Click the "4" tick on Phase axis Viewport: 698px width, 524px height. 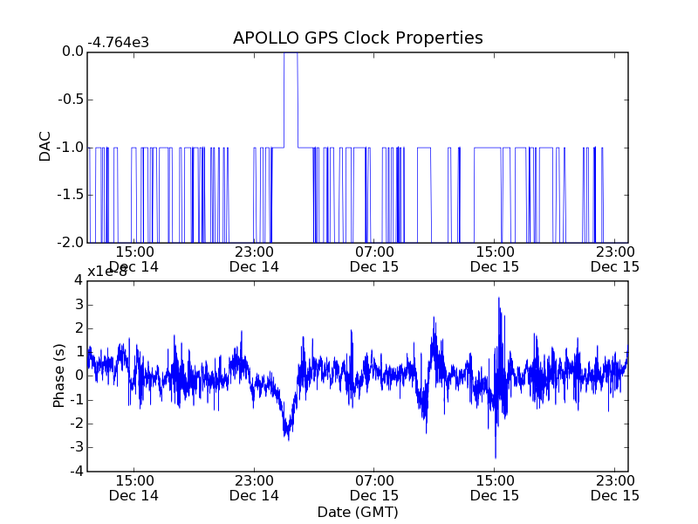(x=79, y=280)
